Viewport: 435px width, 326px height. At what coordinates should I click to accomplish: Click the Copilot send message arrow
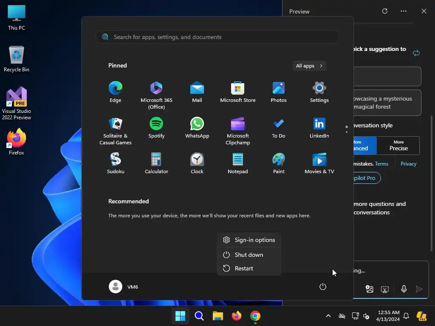[x=419, y=289]
